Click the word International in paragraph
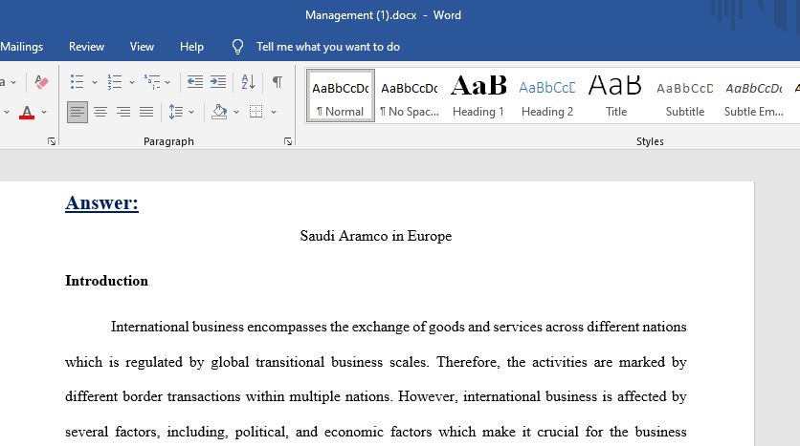800x446 pixels. click(150, 327)
